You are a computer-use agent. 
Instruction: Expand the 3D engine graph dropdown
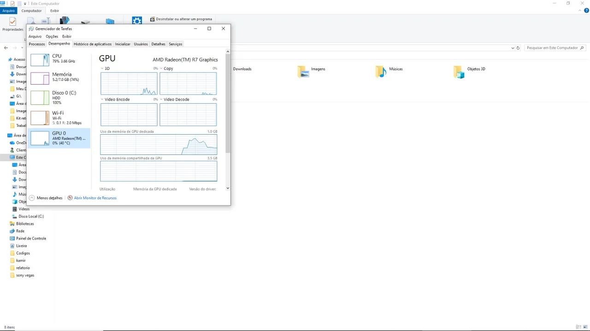tap(102, 68)
